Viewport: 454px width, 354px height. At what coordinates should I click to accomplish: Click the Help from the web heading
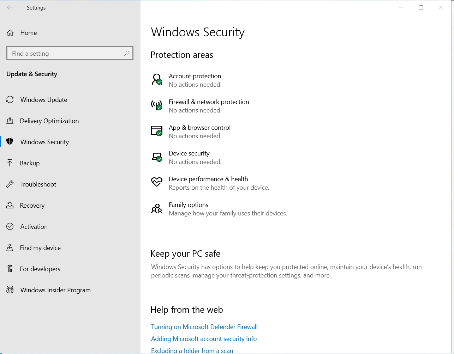click(x=187, y=310)
